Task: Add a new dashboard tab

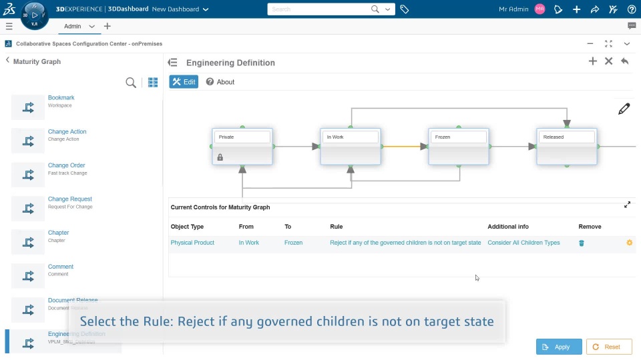Action: [107, 26]
